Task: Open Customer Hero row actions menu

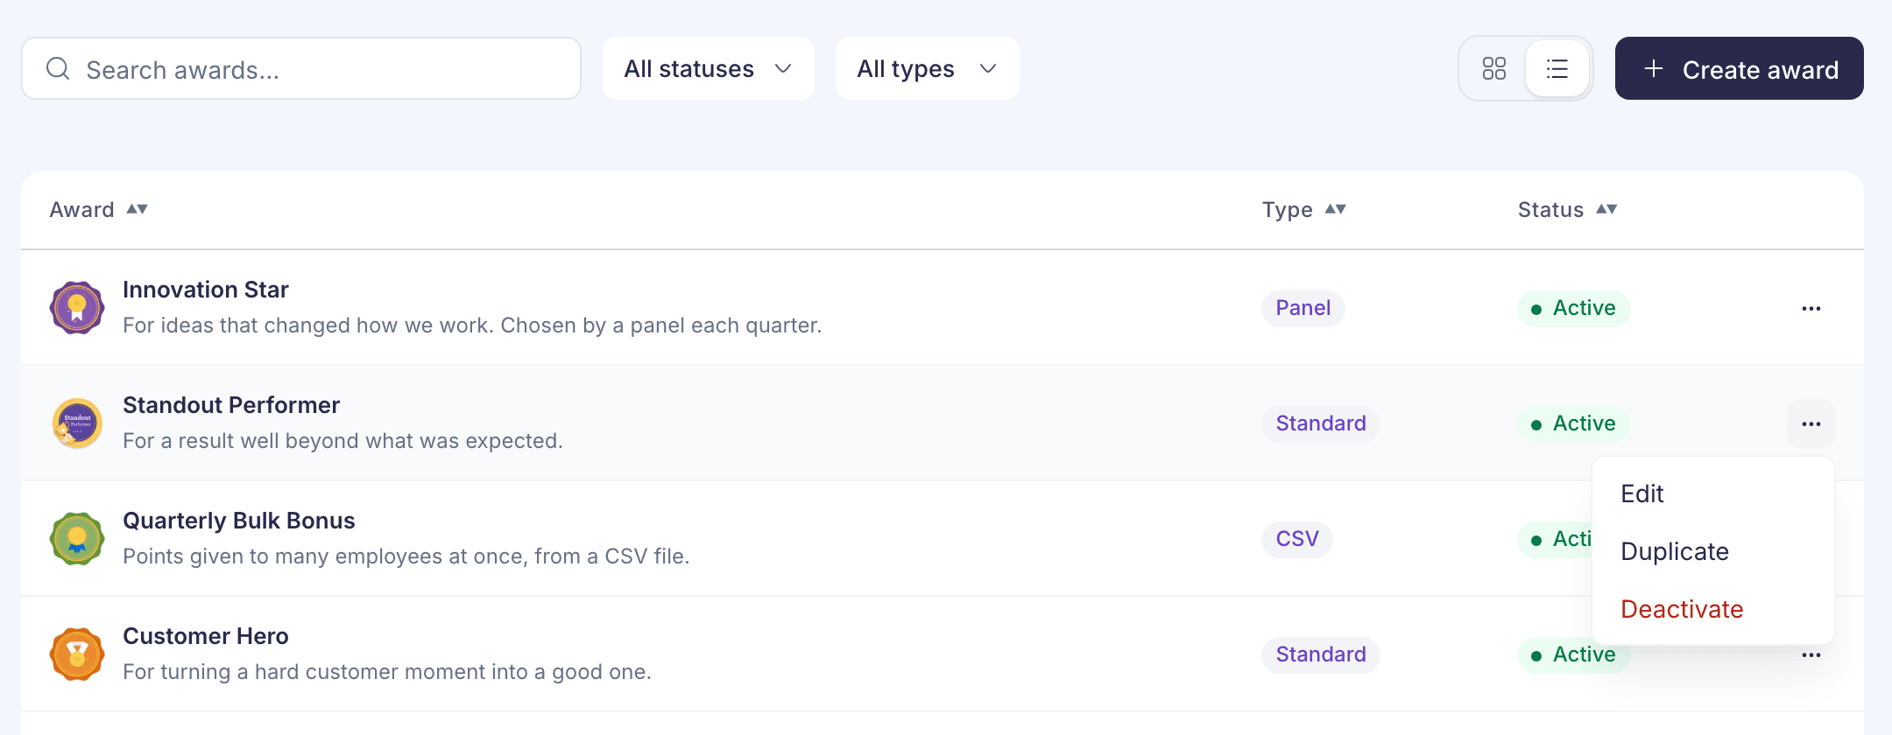Action: coord(1811,655)
